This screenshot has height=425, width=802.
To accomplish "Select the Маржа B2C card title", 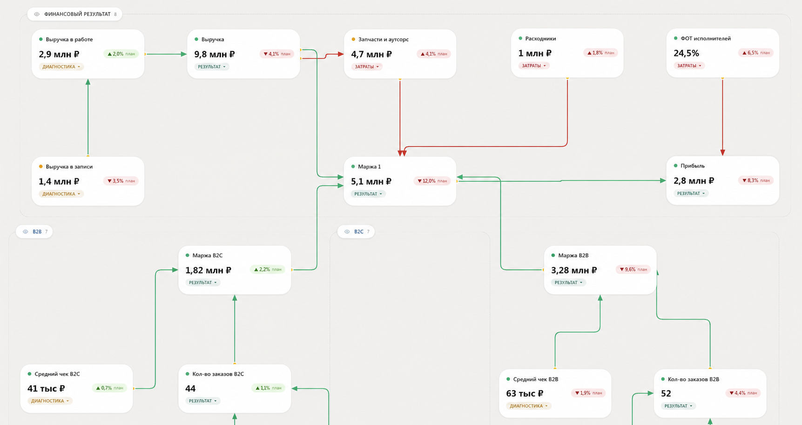I will pyautogui.click(x=208, y=256).
